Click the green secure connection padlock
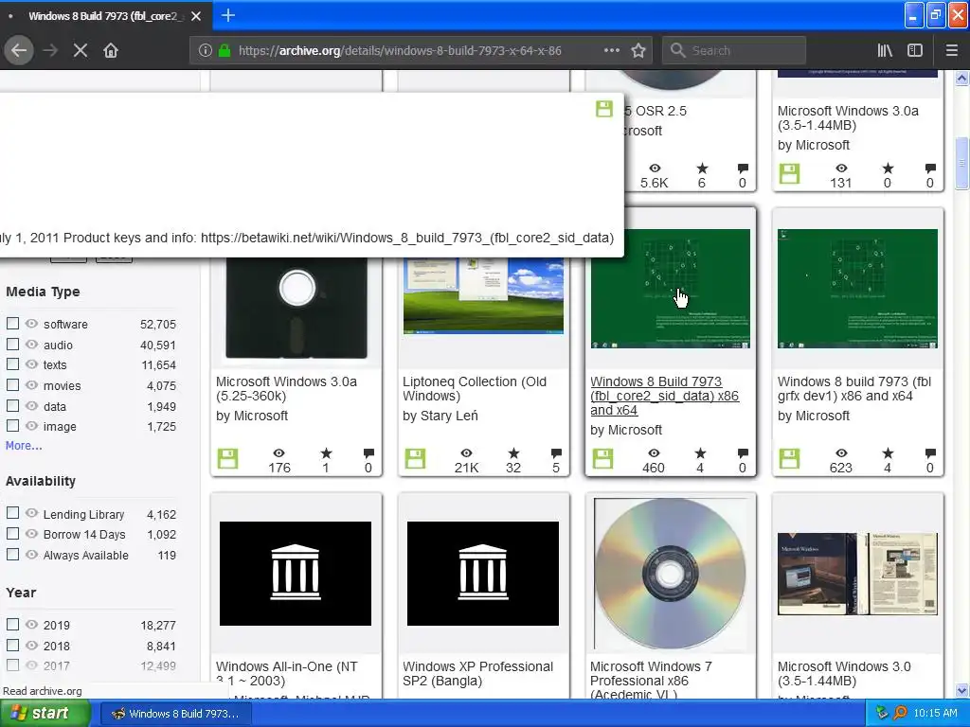 [225, 51]
